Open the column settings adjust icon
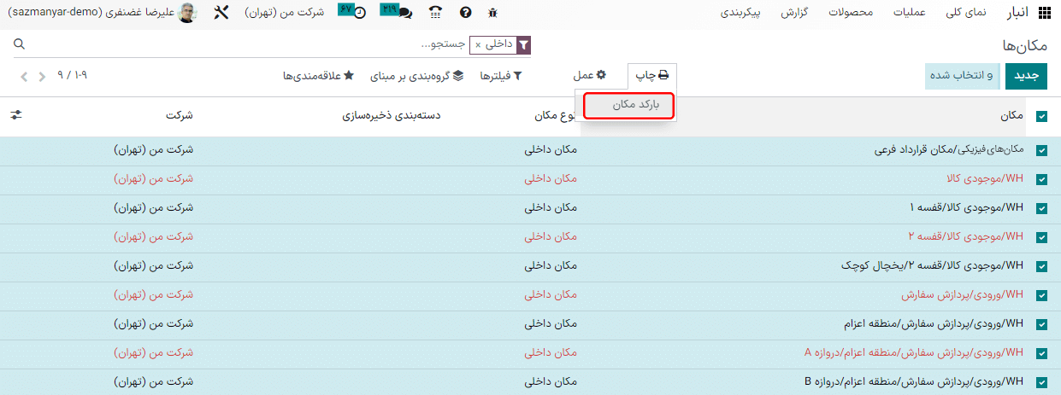Image resolution: width=1061 pixels, height=395 pixels. point(16,114)
